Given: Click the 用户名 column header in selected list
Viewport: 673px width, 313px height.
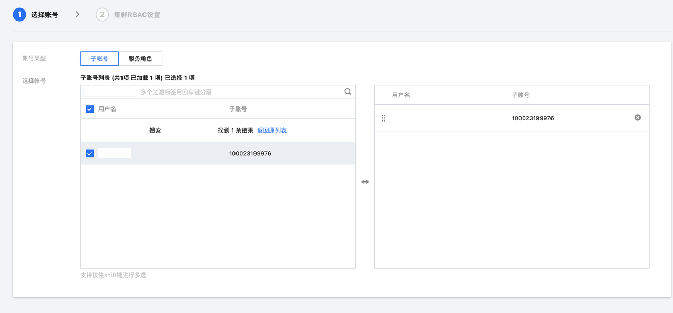Looking at the screenshot, I should click(401, 95).
